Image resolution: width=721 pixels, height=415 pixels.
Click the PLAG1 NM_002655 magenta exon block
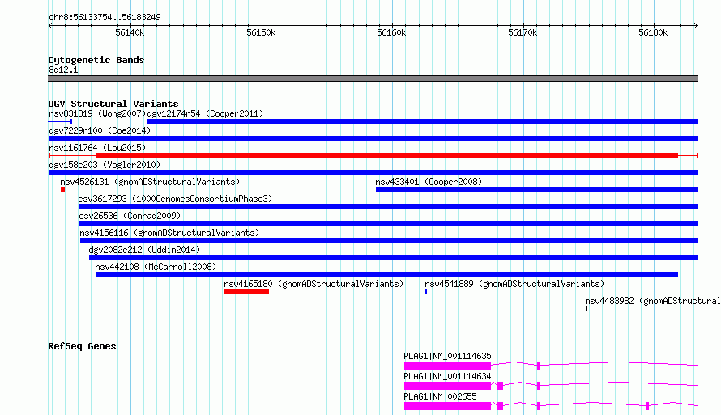click(447, 406)
